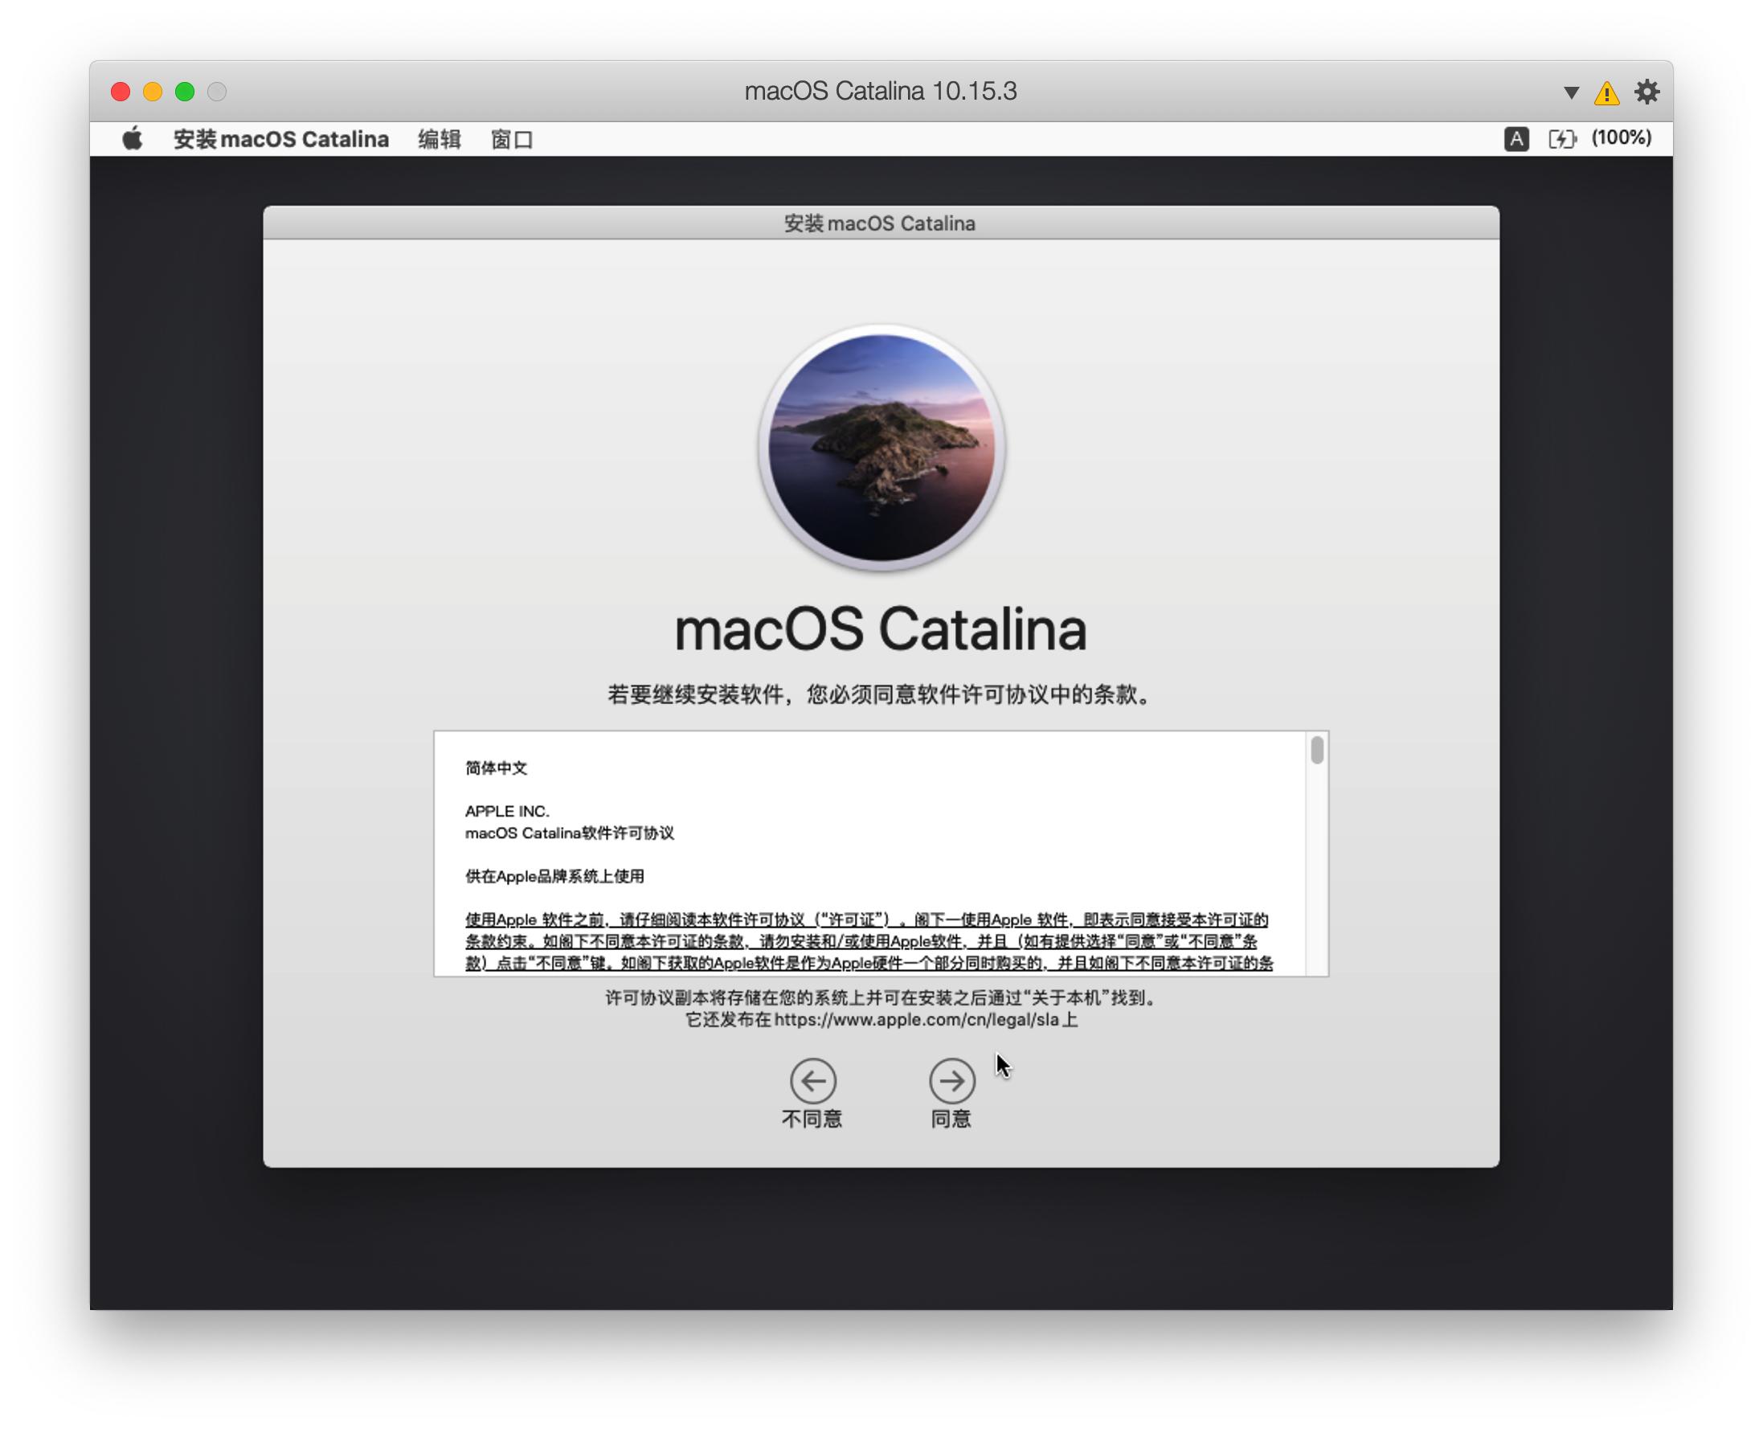Open the 安装 macOS Catalina menu
The image size is (1763, 1429).
pyautogui.click(x=280, y=139)
